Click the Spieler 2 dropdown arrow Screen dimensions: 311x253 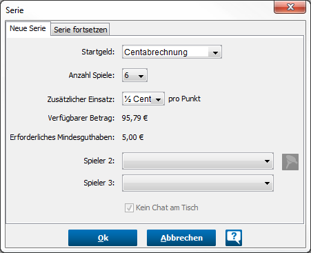pyautogui.click(x=267, y=161)
